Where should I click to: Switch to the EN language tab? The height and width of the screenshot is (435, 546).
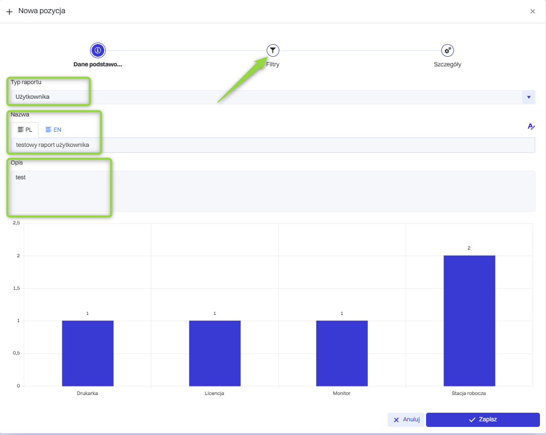pyautogui.click(x=53, y=130)
